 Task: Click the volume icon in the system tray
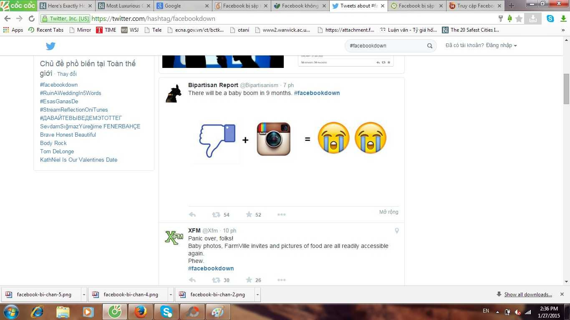coord(517,311)
